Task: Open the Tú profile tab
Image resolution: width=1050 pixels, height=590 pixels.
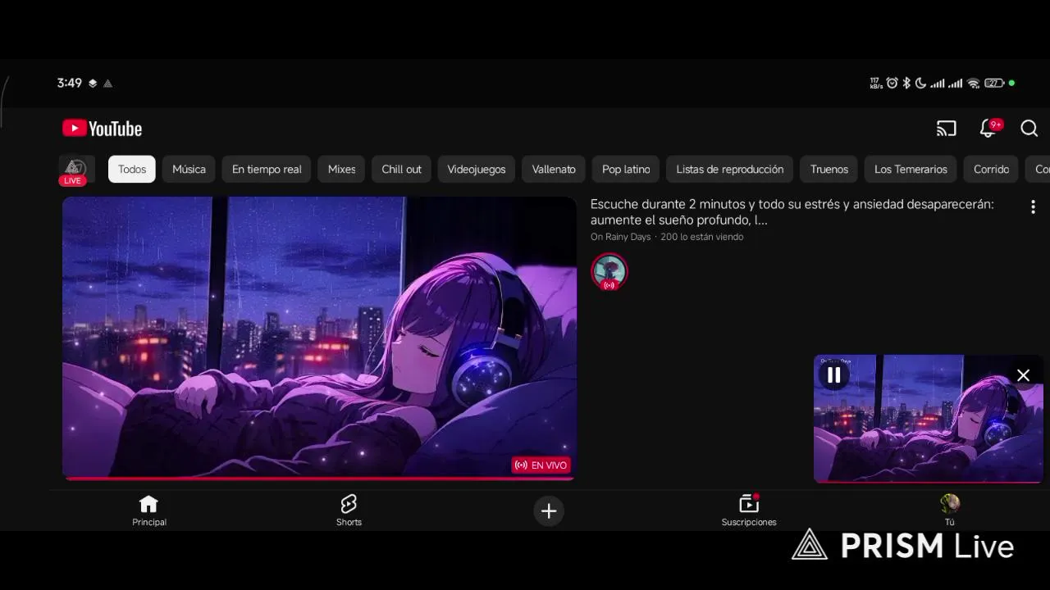Action: [950, 511]
